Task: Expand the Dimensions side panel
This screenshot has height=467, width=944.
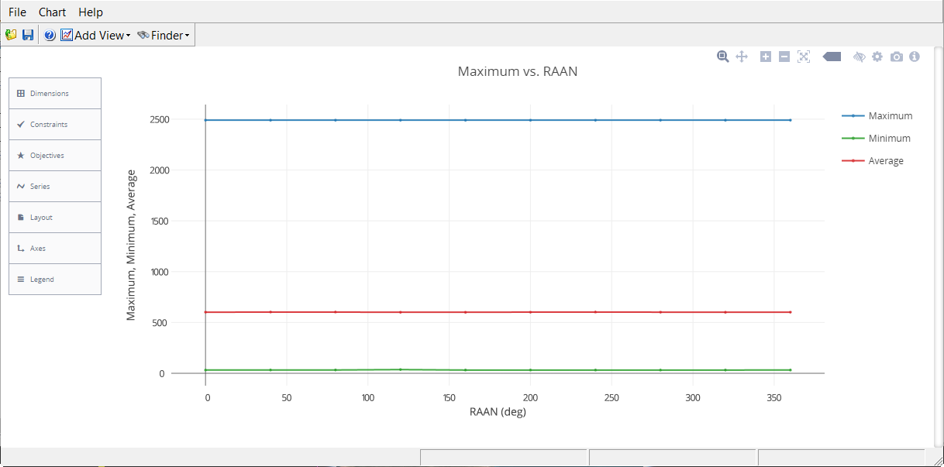Action: click(x=55, y=94)
